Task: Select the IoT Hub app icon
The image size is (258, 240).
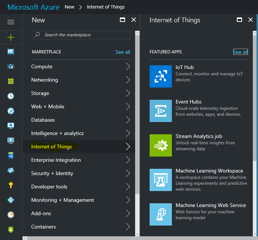Action: (161, 76)
